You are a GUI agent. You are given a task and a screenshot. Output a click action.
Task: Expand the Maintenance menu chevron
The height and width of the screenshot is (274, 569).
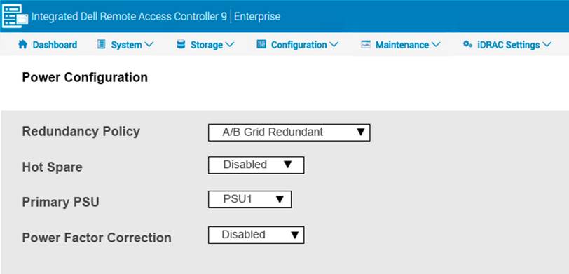435,45
